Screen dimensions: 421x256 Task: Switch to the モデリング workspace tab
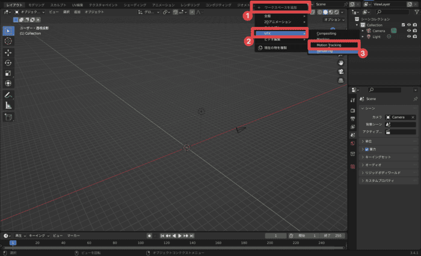click(x=35, y=4)
